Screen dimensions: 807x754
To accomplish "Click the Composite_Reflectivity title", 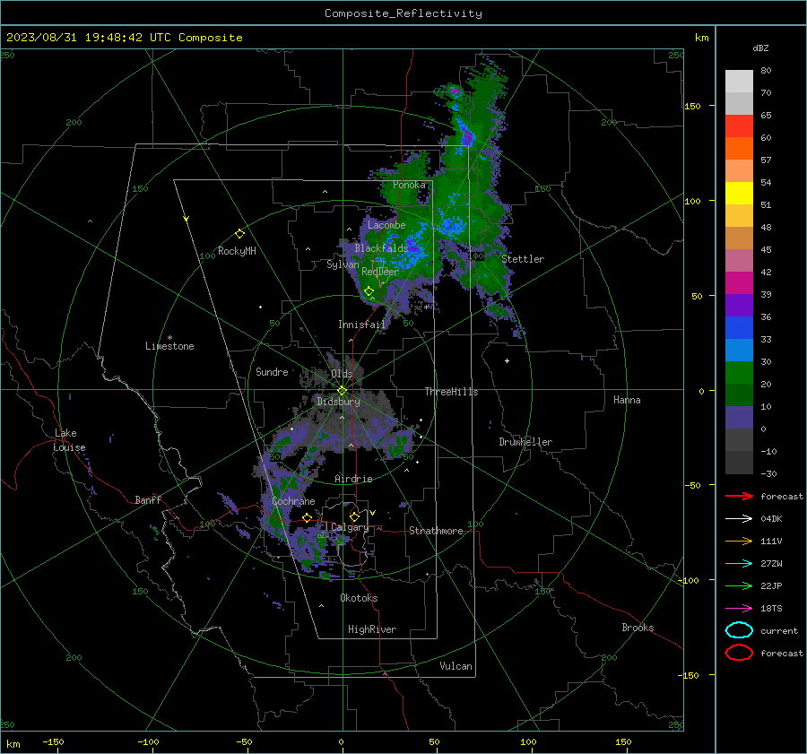I will (403, 13).
